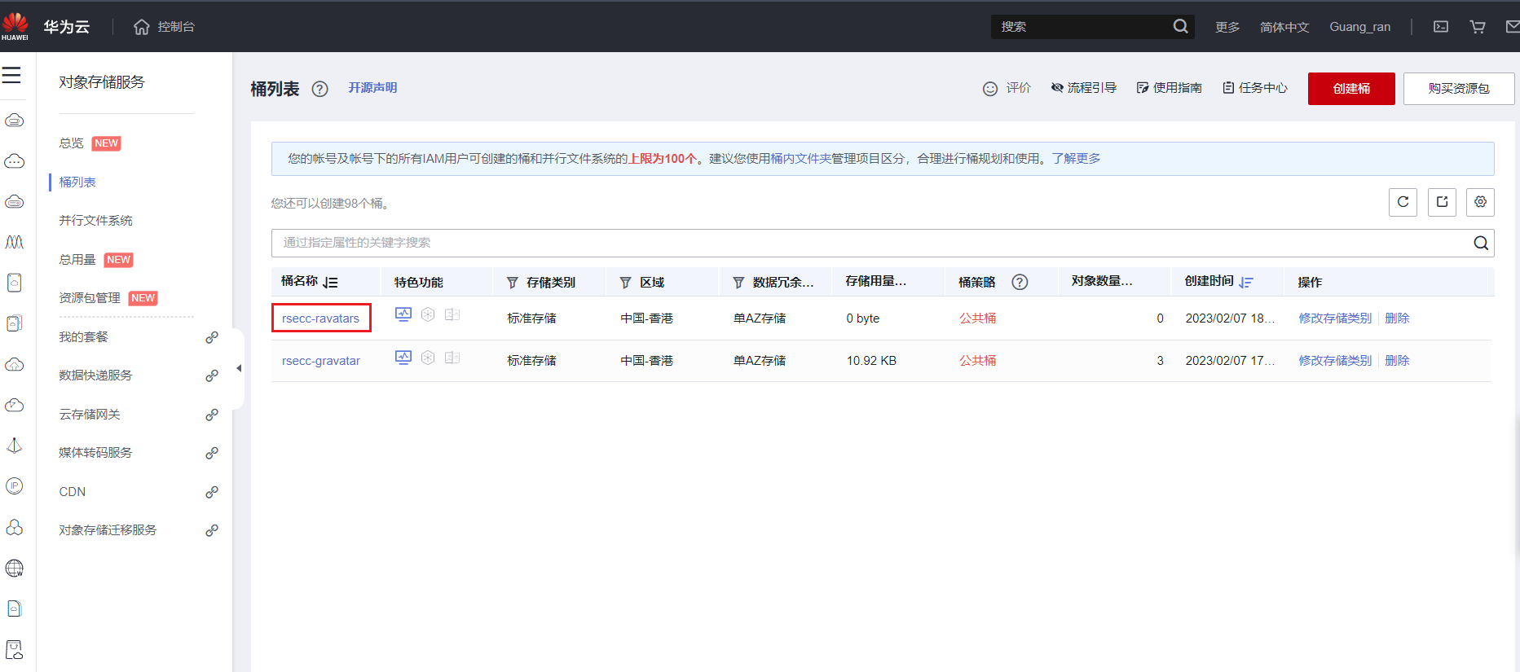
Task: Open 总用量 in the sidebar
Action: click(77, 260)
